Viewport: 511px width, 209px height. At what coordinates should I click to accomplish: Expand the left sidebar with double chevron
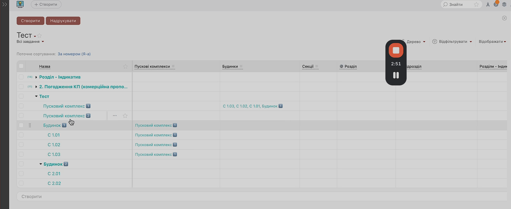point(5,5)
